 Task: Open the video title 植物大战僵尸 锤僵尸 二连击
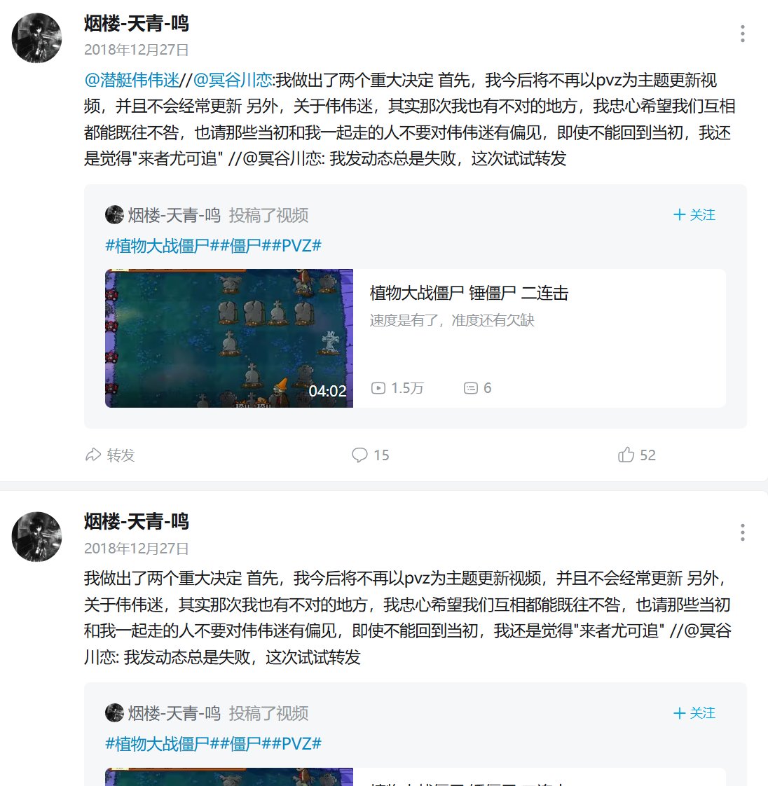pos(469,293)
